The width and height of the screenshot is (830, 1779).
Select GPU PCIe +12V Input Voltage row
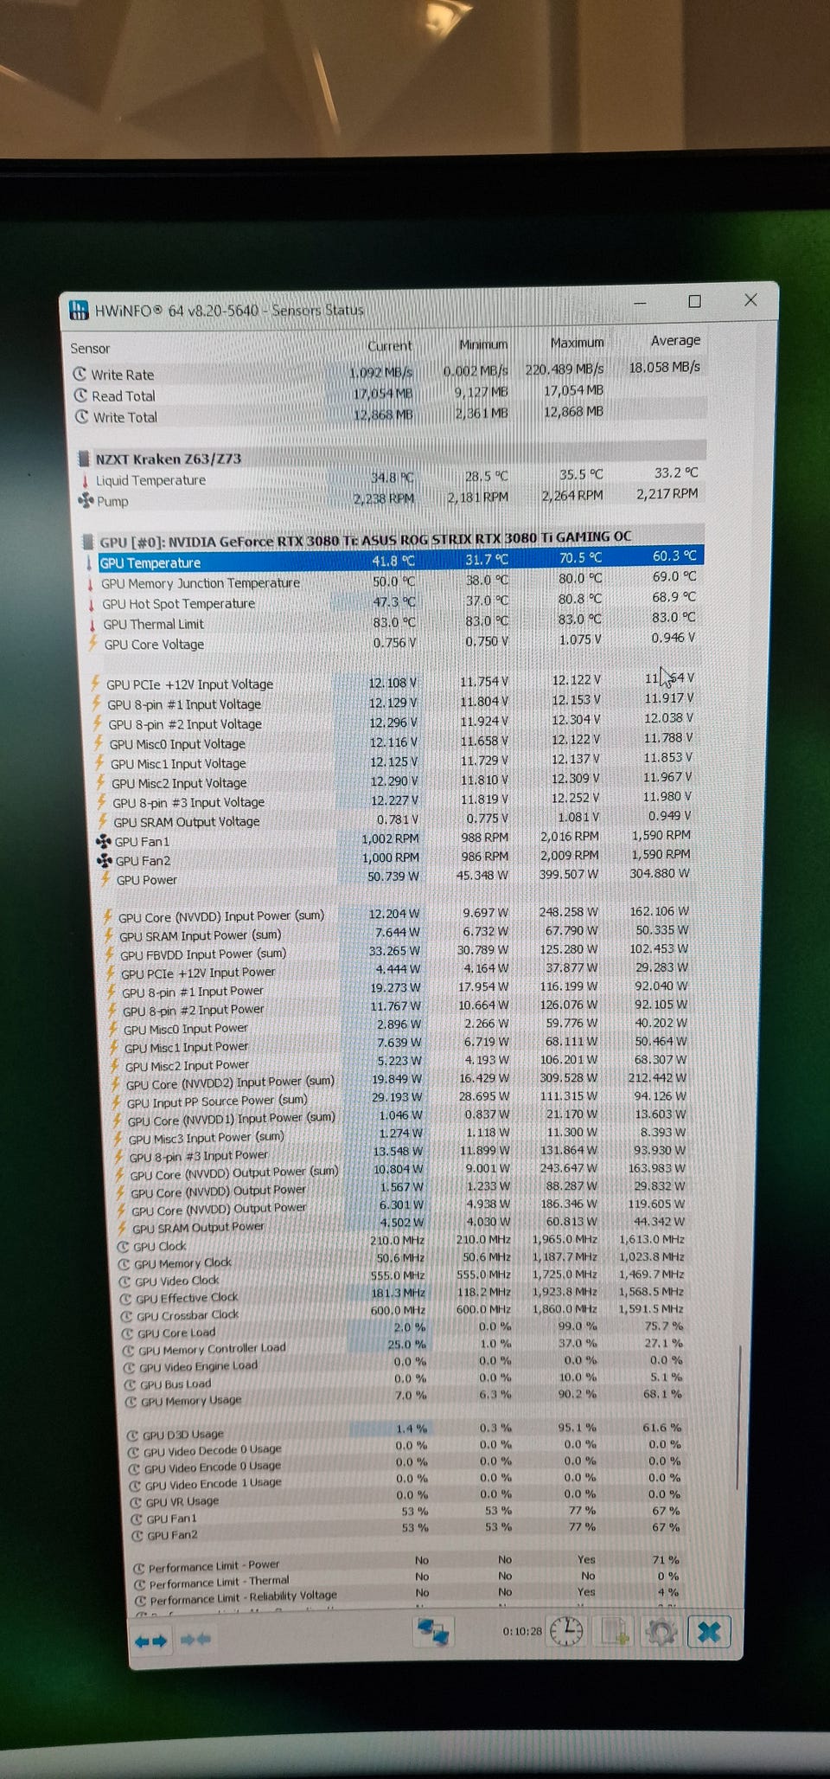[399, 682]
